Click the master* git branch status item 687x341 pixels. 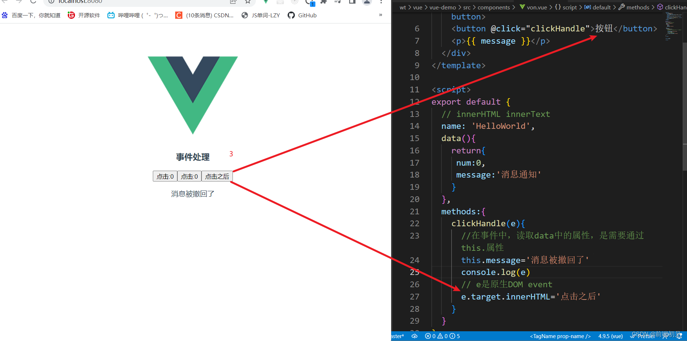coord(398,336)
